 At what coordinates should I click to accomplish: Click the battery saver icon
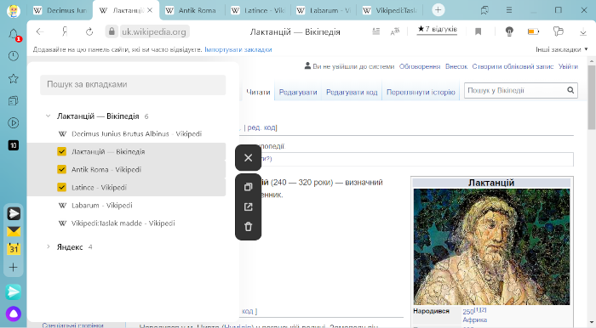click(533, 31)
